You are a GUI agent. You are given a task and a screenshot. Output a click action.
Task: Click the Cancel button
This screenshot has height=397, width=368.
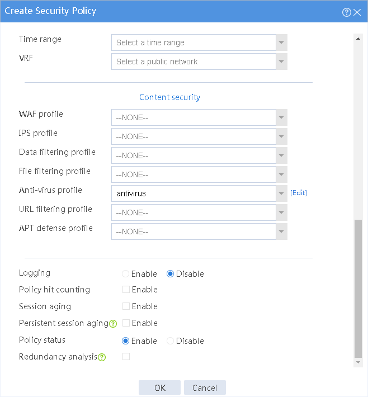205,387
